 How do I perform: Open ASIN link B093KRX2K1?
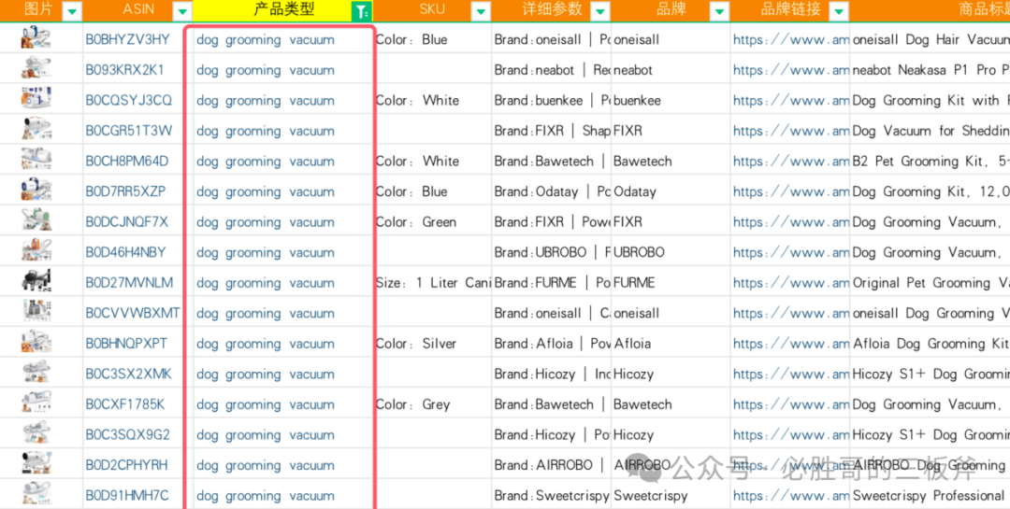pyautogui.click(x=124, y=70)
